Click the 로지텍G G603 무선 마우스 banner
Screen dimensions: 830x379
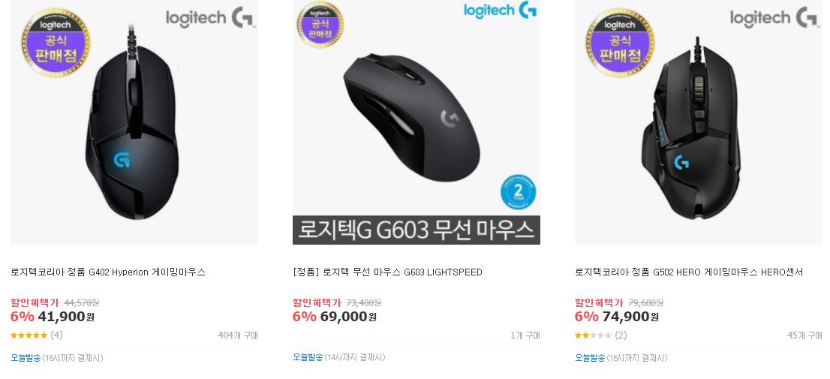coord(416,230)
